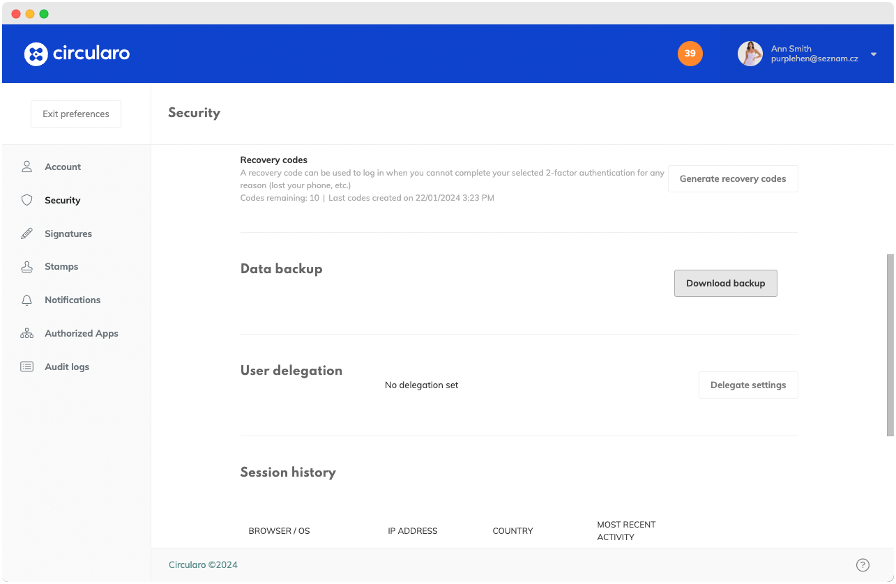
Task: Click the Audit logs list icon
Action: click(x=27, y=367)
